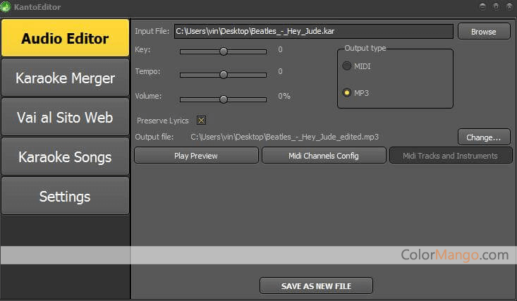Click the Key value 0

point(280,49)
